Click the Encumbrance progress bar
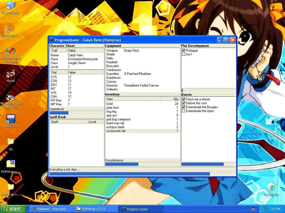This screenshot has height=213, width=285. 142,164
